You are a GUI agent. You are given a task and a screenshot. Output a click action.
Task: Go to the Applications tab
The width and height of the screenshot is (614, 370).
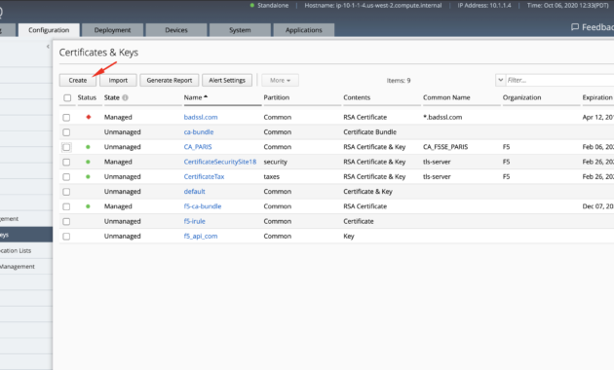coord(304,30)
